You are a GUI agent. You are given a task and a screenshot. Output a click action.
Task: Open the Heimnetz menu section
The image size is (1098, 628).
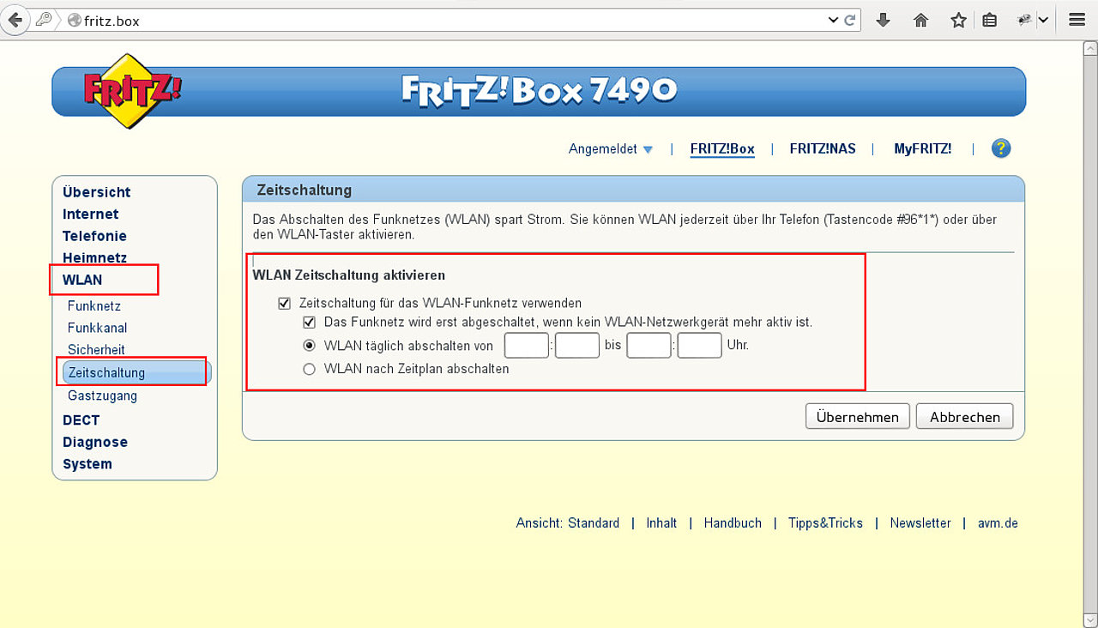[x=94, y=257]
